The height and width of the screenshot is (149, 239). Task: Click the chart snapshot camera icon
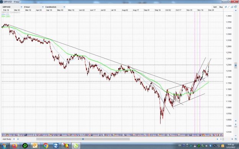click(x=232, y=7)
